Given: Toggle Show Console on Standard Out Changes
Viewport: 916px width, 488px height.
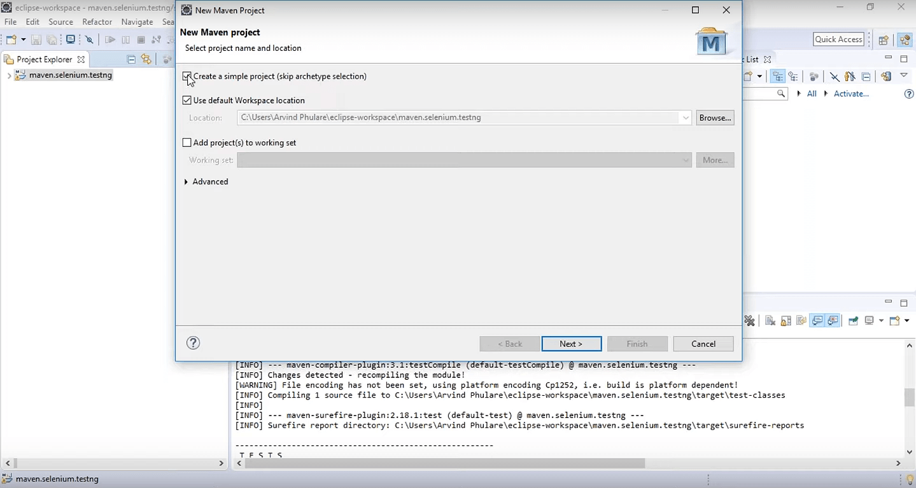Looking at the screenshot, I should 817,321.
